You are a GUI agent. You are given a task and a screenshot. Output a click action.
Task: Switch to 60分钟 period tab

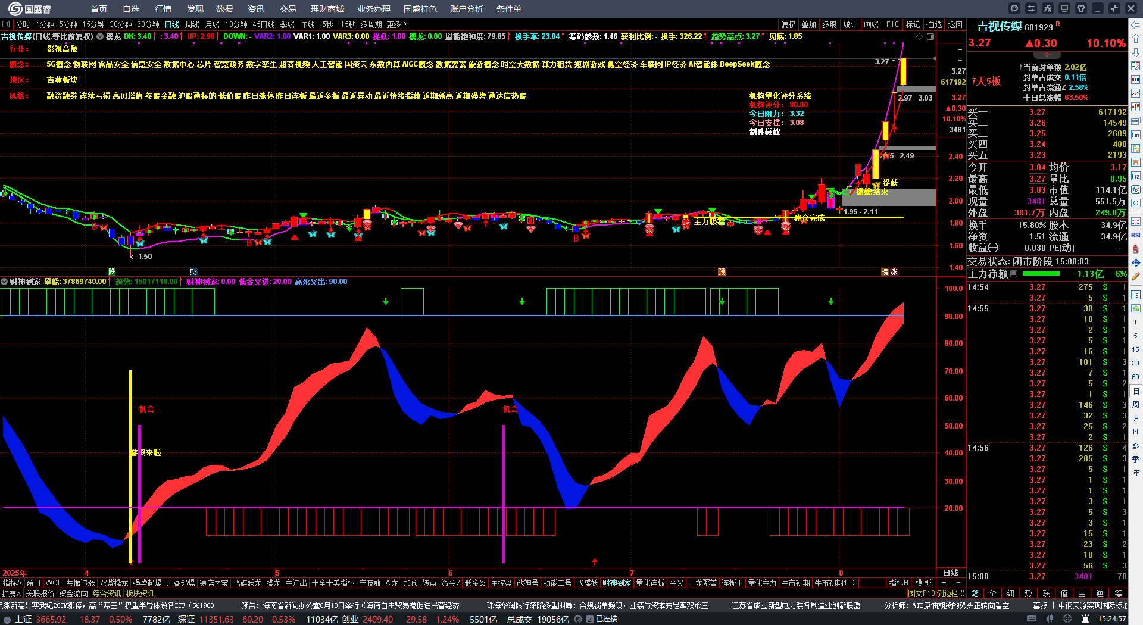coord(148,24)
